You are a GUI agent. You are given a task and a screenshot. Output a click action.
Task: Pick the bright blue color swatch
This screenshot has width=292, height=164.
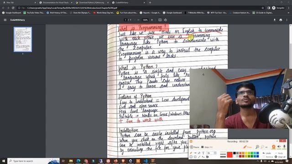[x=257, y=153]
